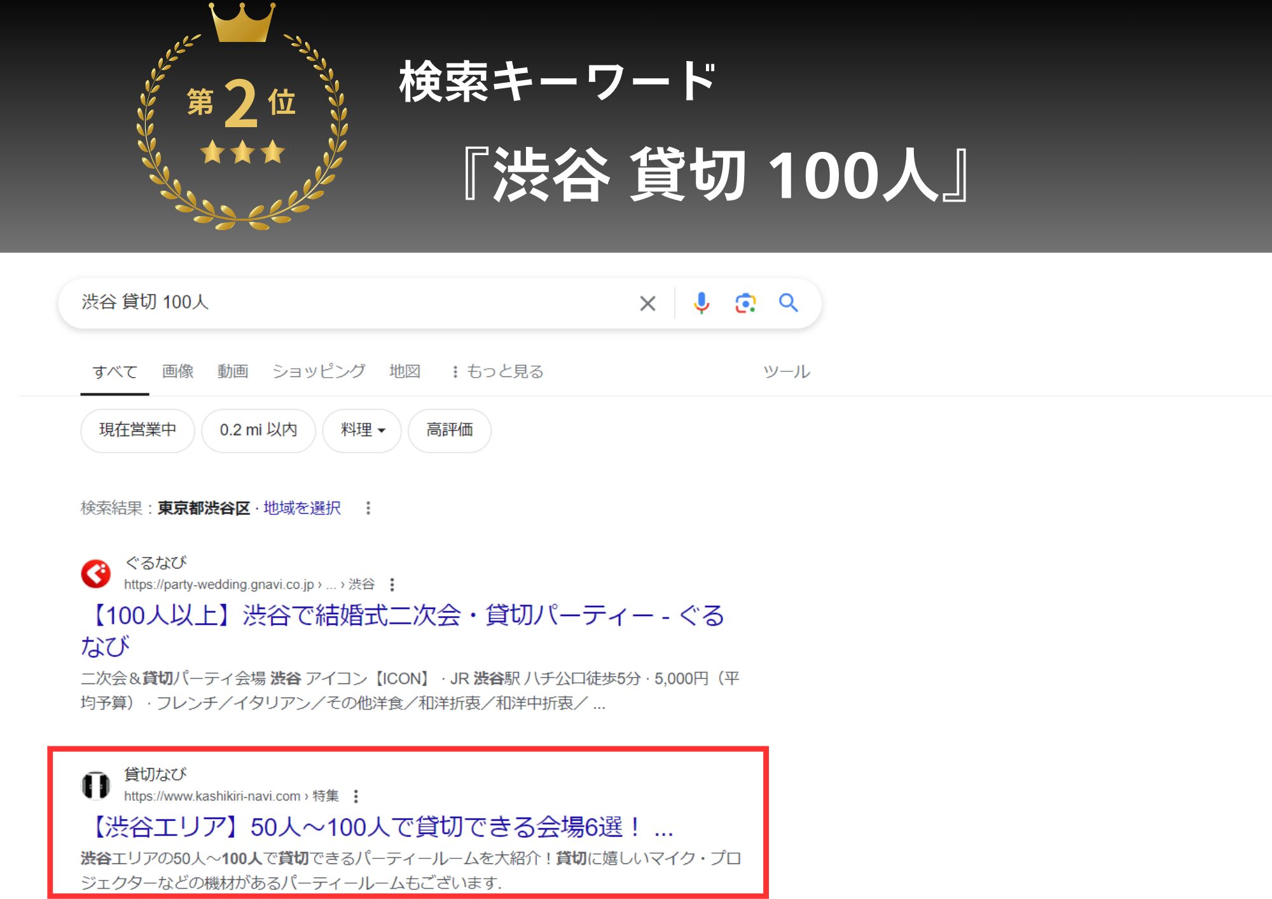Switch to the 動画 tab
1272x899 pixels.
233,371
